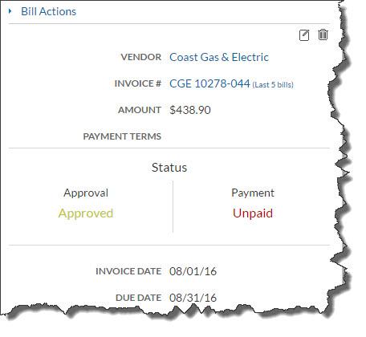Expand the Bill Actions triangle arrow
366x337 pixels.
click(10, 11)
